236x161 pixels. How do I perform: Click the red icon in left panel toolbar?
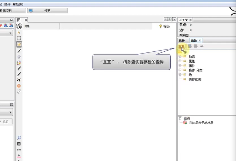tap(1, 26)
